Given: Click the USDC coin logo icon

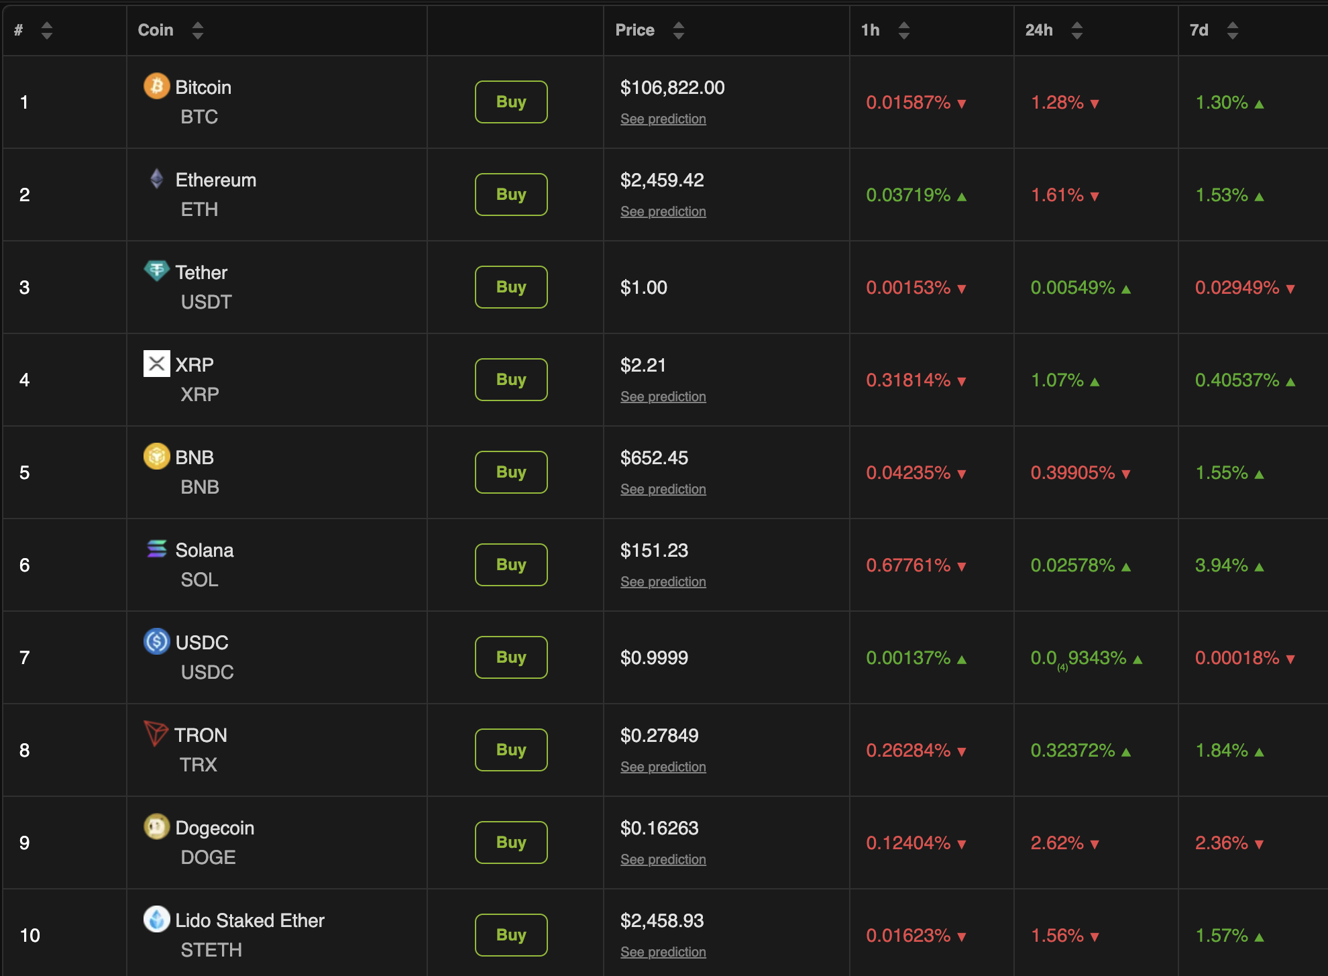Looking at the screenshot, I should pos(156,641).
